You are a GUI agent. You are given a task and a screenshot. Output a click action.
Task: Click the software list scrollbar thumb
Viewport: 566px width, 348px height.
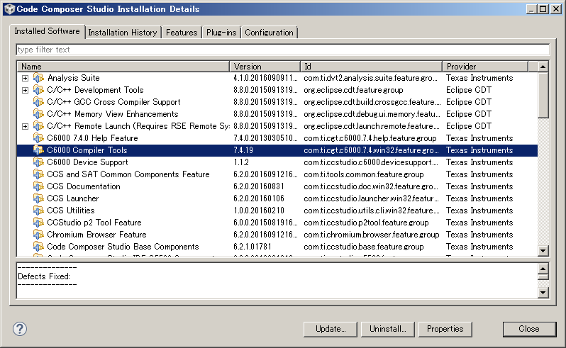543,95
